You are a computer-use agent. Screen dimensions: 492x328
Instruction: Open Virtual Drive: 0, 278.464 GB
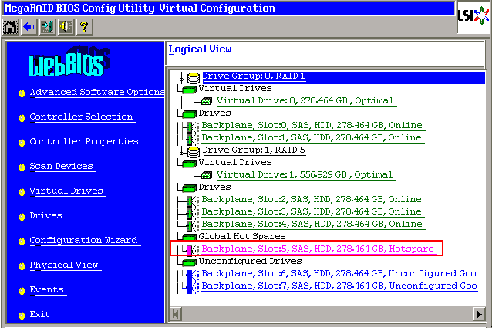click(305, 101)
